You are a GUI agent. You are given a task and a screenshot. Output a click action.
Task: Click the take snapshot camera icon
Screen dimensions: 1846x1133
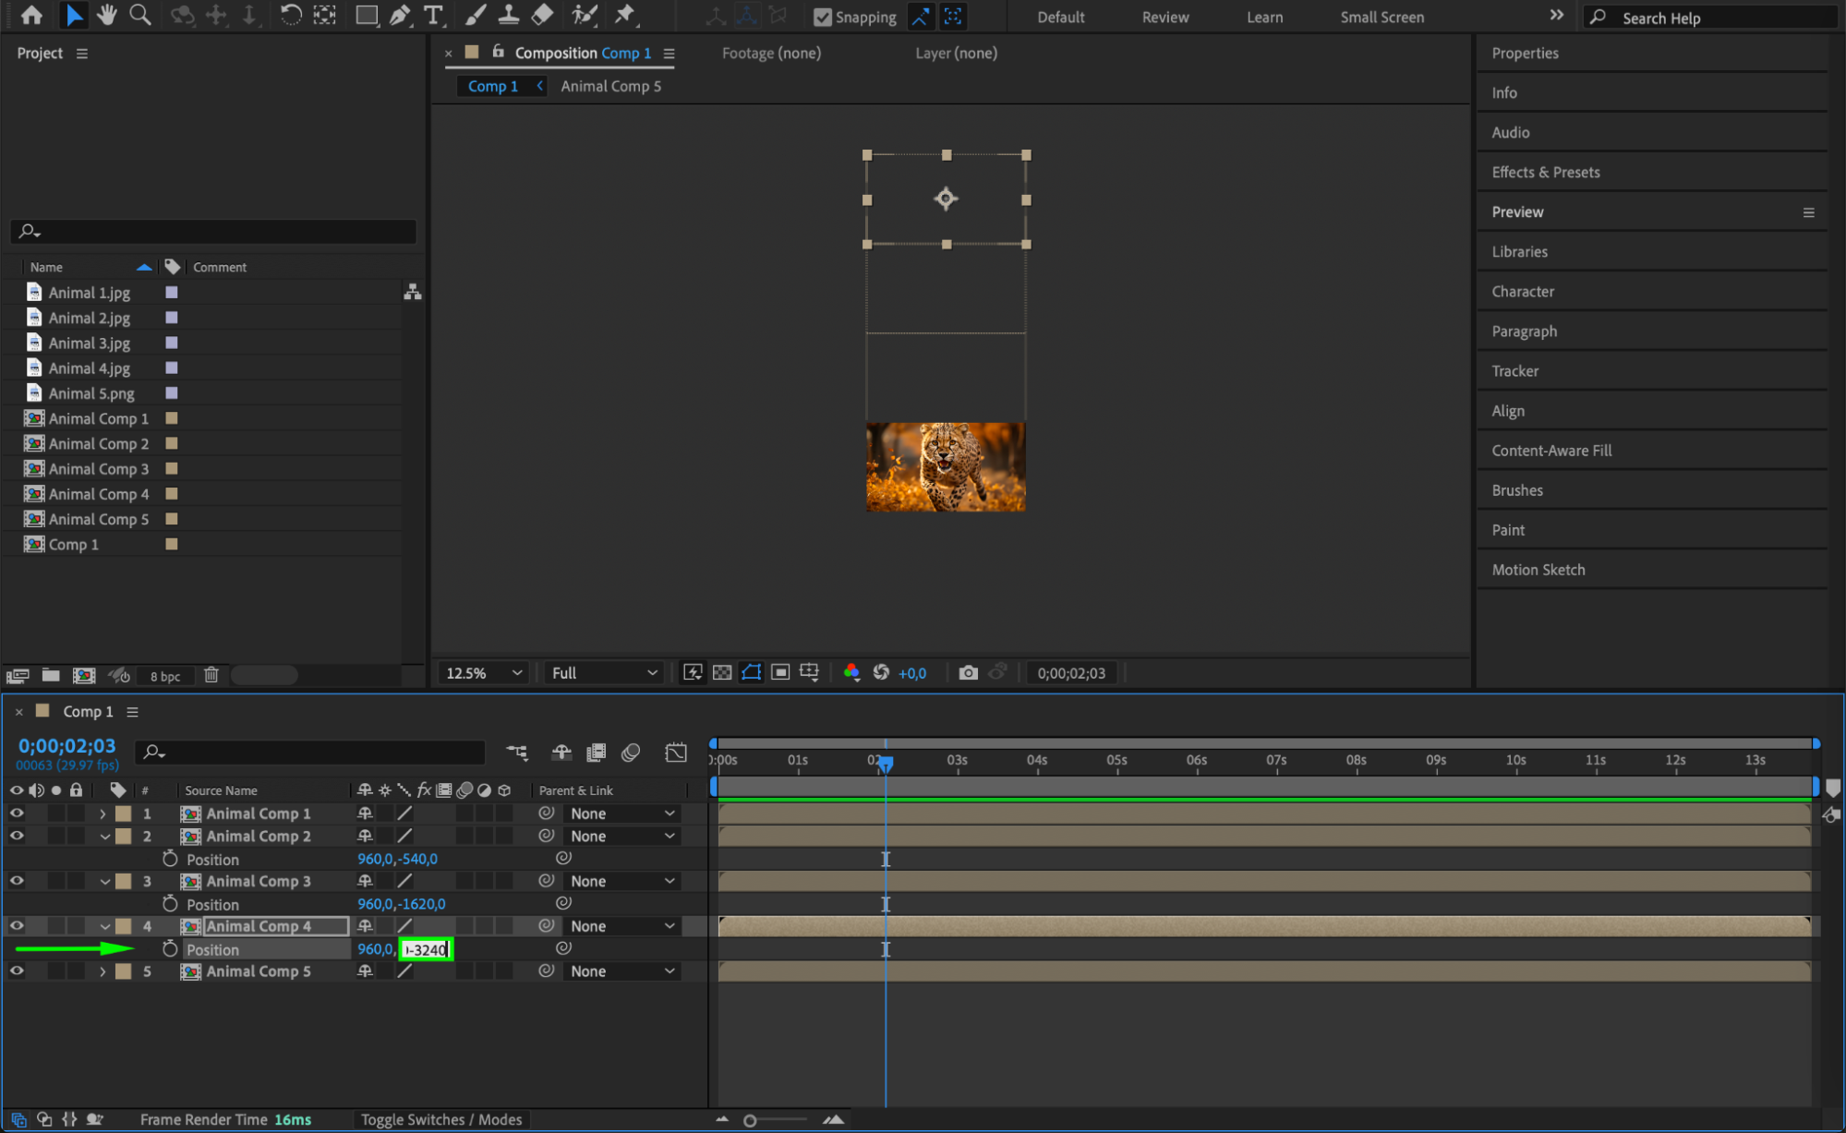pos(968,672)
